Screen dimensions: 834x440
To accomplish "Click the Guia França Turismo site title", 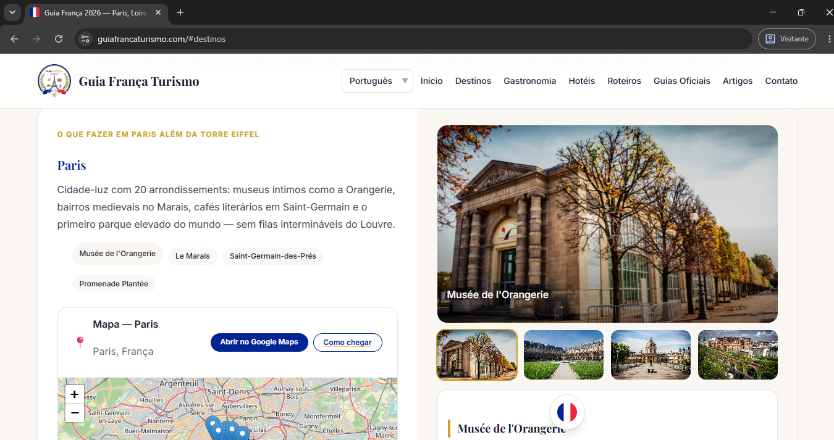I will tap(139, 81).
